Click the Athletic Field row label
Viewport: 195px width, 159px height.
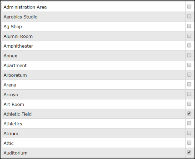(x=17, y=114)
